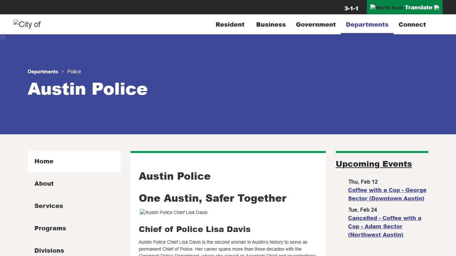456x256 pixels.
Task: Select Services from the sidebar
Action: pyautogui.click(x=48, y=206)
